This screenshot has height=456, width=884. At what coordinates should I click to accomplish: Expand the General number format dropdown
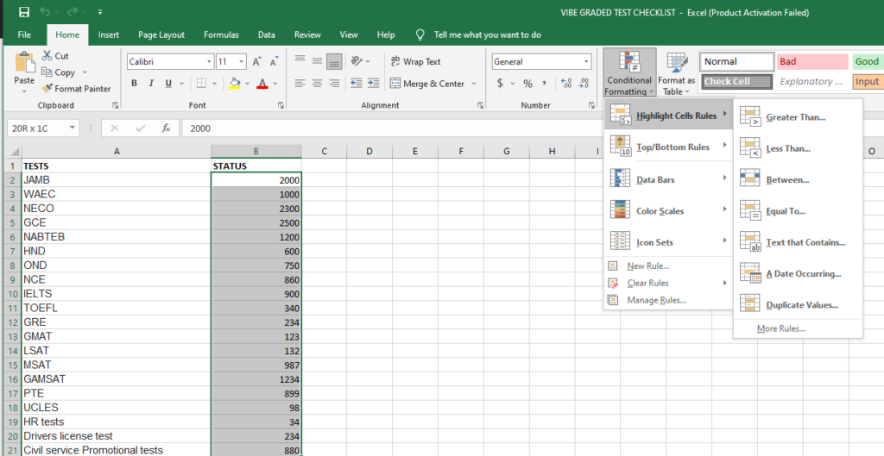tap(587, 62)
